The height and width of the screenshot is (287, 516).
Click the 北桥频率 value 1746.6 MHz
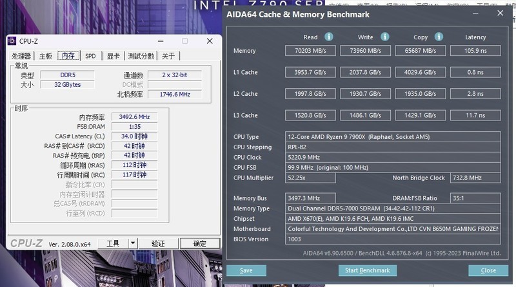175,94
